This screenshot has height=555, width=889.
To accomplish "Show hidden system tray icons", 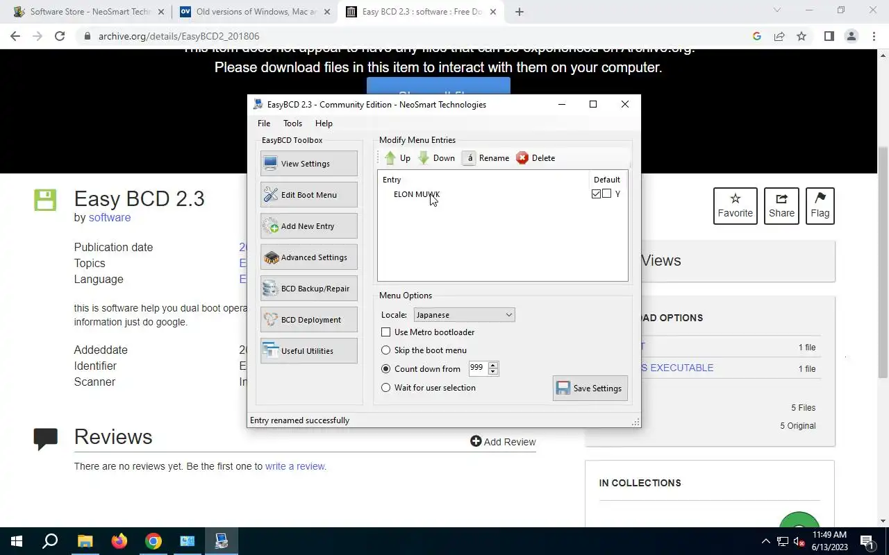I will 766,541.
